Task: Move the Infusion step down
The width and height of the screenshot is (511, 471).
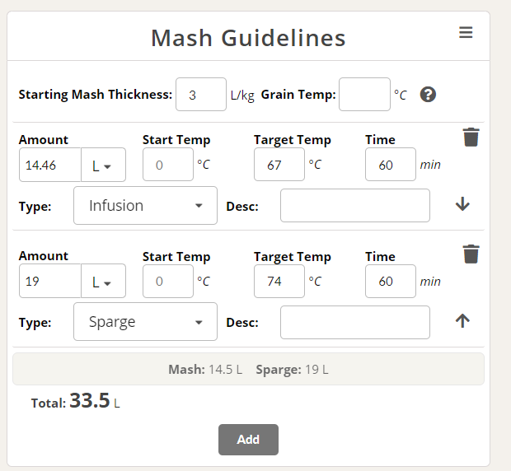Action: point(462,204)
